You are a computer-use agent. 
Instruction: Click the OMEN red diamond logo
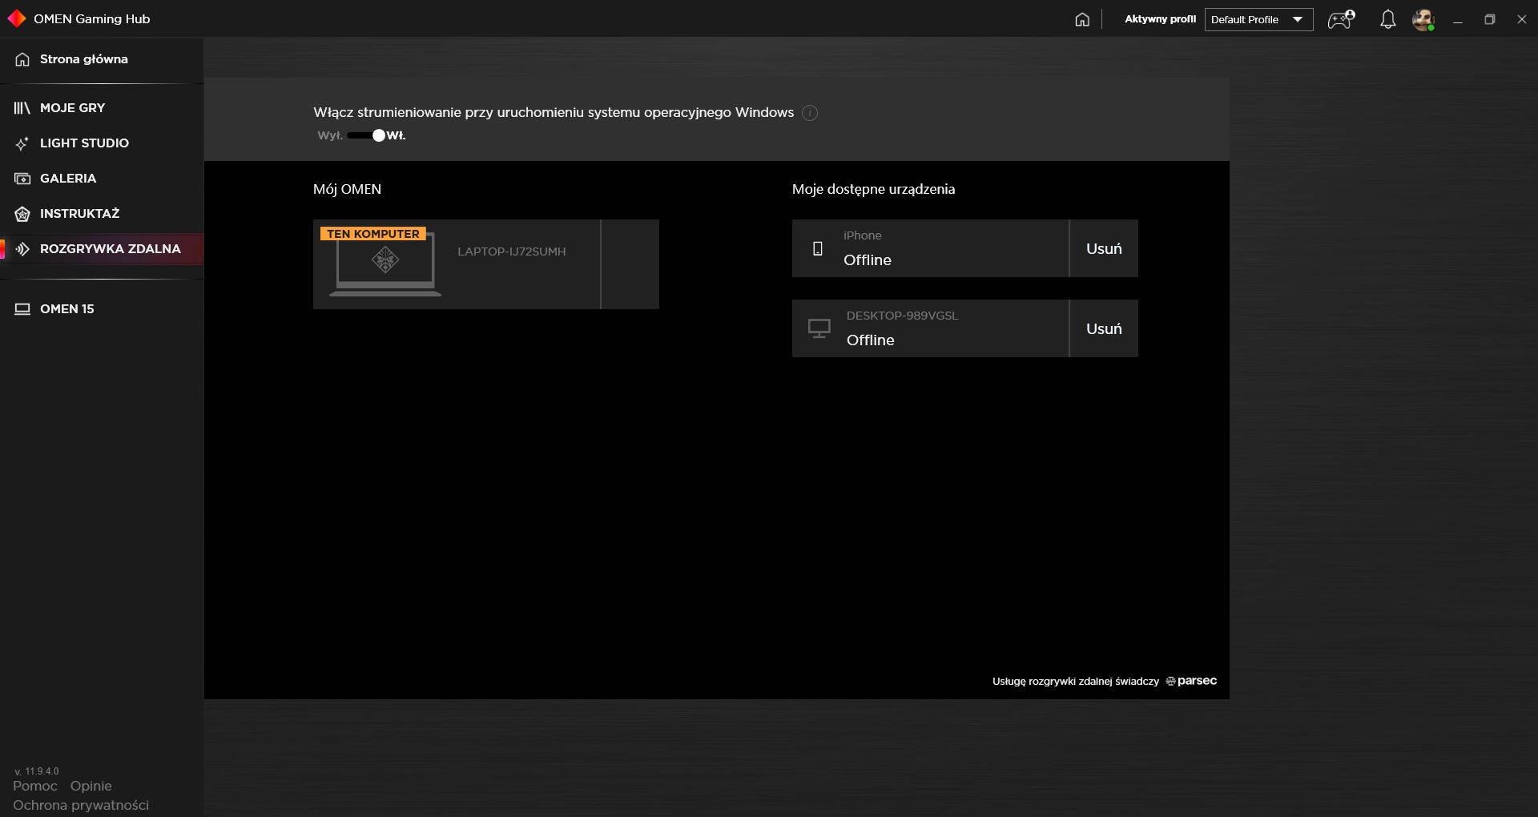(x=16, y=18)
